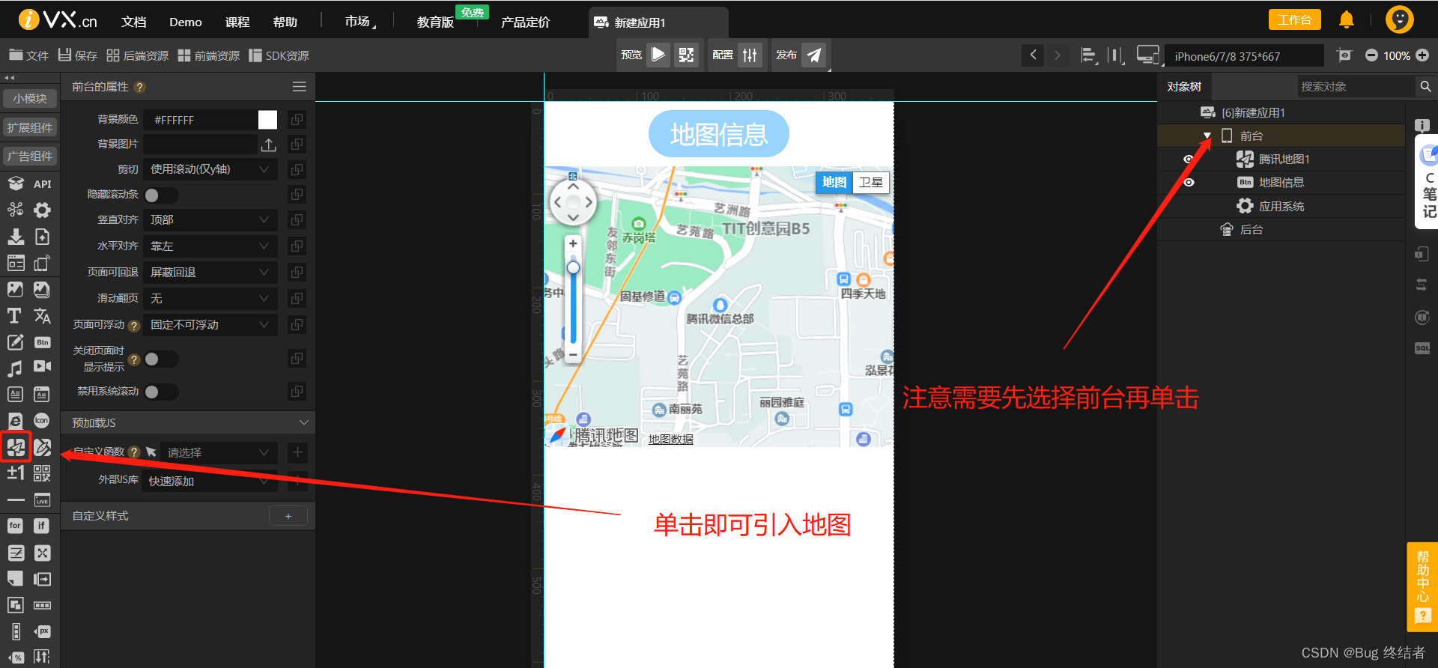Image resolution: width=1438 pixels, height=668 pixels.
Task: Select the QR code component icon
Action: point(42,473)
